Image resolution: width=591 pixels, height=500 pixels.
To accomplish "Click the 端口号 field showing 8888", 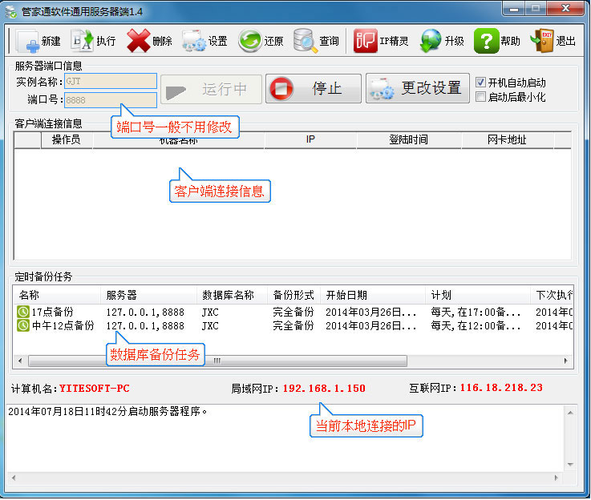I will (x=111, y=100).
